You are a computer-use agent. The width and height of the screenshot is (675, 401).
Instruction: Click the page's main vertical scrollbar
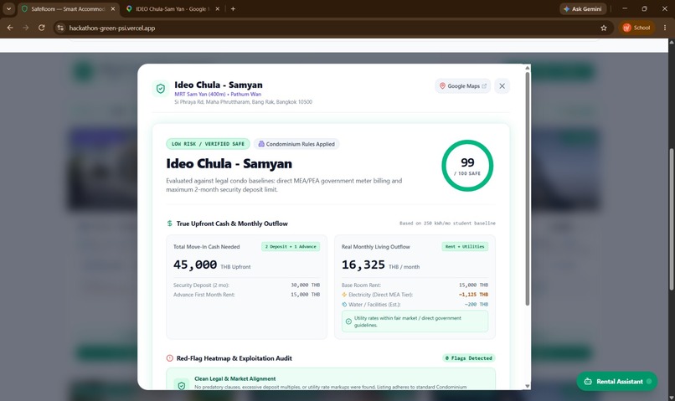tap(672, 219)
